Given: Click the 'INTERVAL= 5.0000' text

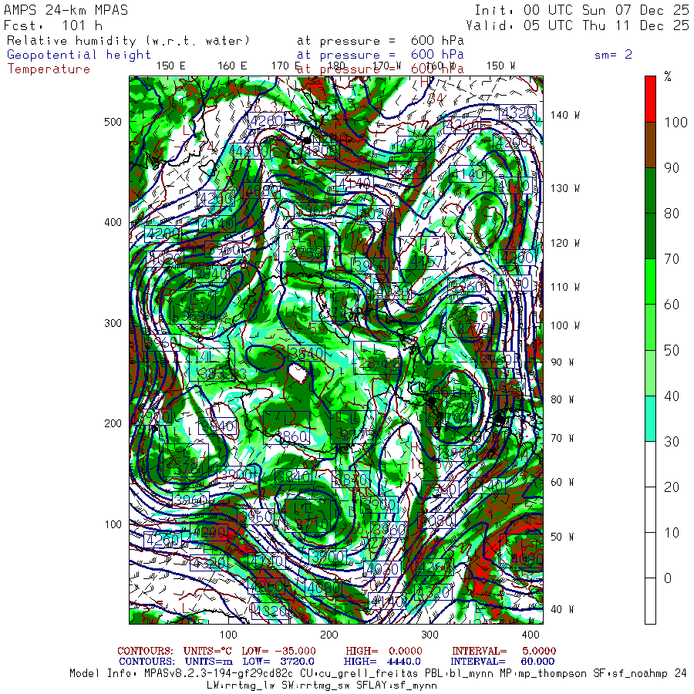Looking at the screenshot, I should click(x=504, y=651).
